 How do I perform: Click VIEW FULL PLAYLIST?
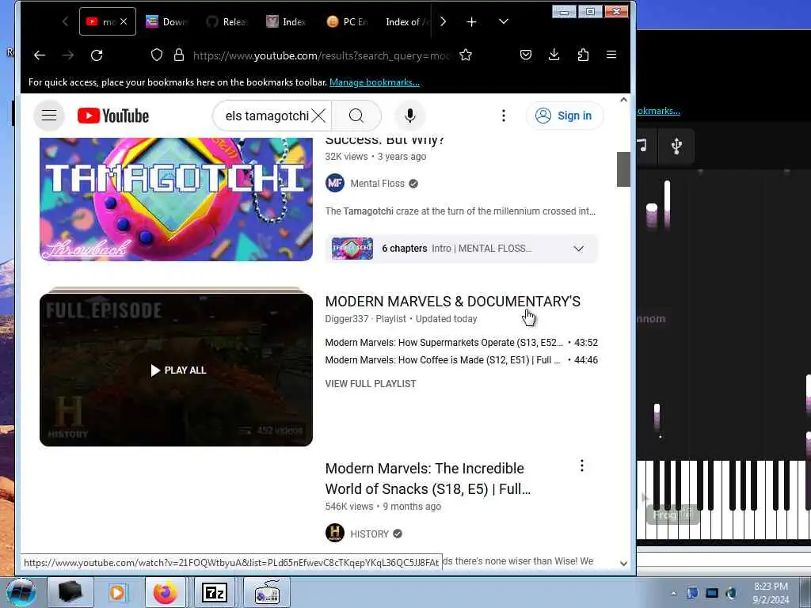point(371,384)
